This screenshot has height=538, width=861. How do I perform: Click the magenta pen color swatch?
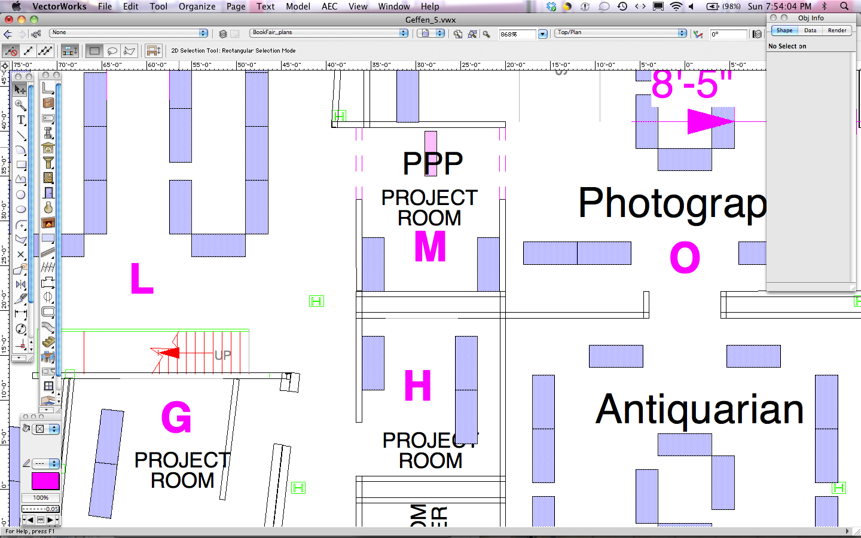click(45, 481)
